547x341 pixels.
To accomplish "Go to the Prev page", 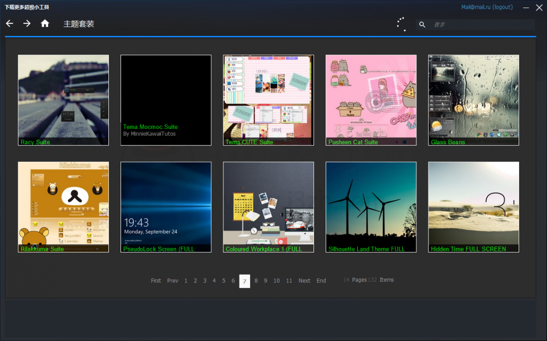I will coord(173,281).
